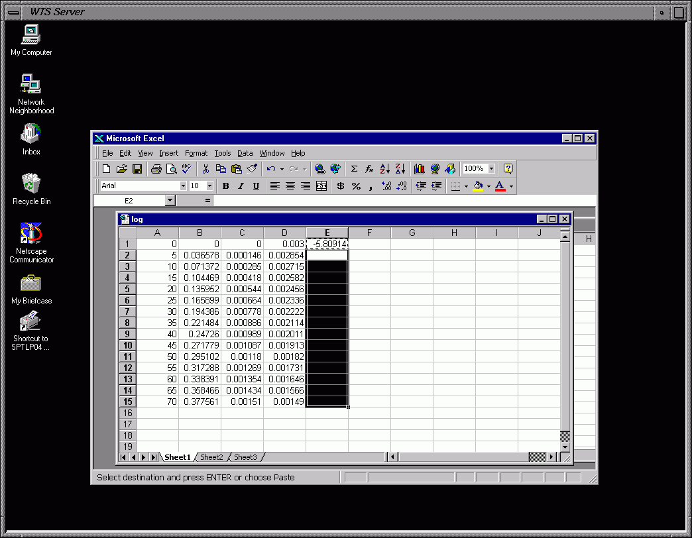Click the AutoSum sigma icon
The width and height of the screenshot is (692, 538).
354,169
